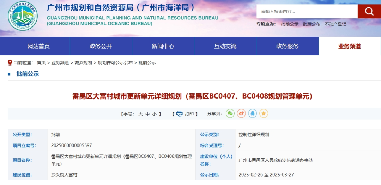Focus the search input field
The height and width of the screenshot is (185, 381).
[307, 11]
